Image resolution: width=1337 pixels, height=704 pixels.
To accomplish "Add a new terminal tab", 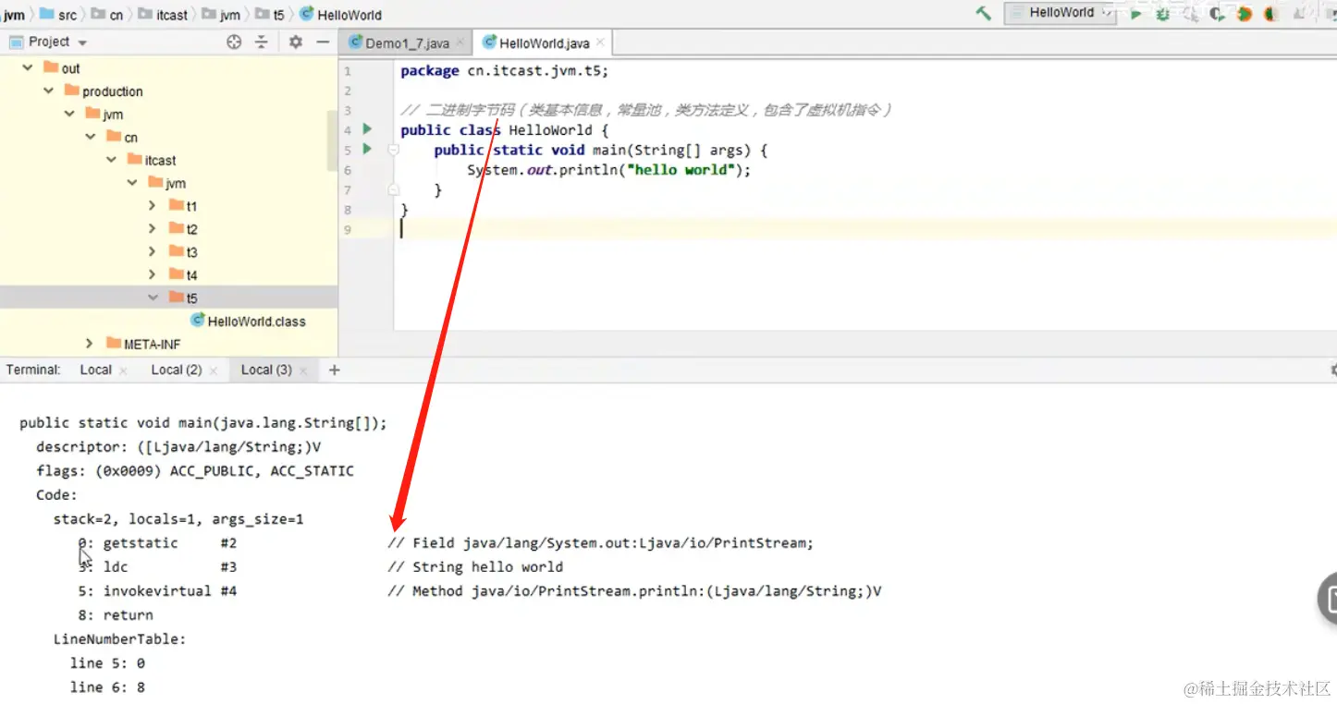I will point(335,370).
